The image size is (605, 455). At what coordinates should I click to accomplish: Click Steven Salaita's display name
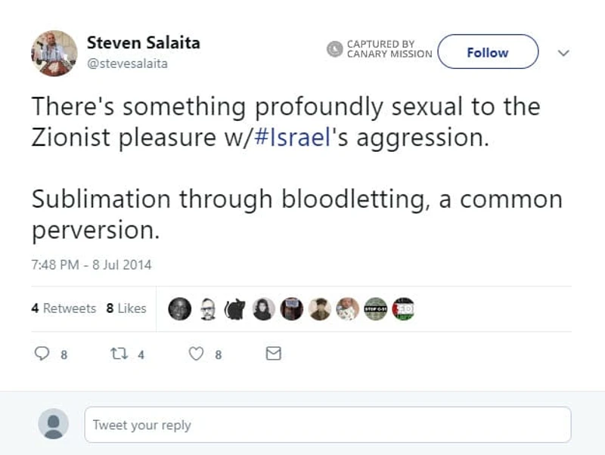coord(143,42)
